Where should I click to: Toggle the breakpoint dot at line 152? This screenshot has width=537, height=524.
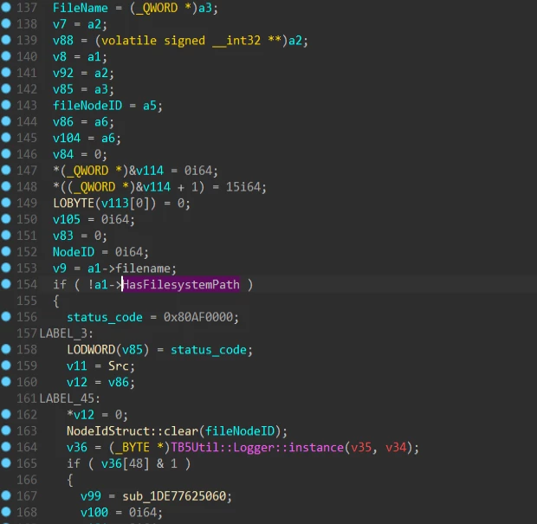(7, 252)
